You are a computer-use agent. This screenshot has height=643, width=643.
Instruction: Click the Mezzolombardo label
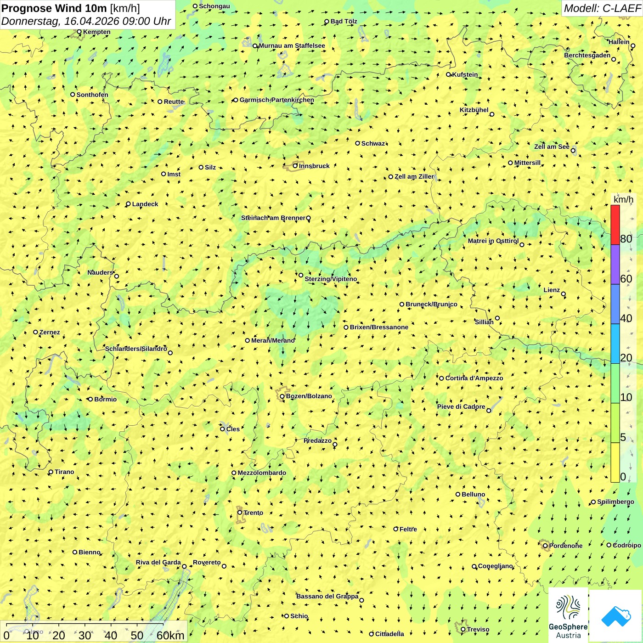(x=262, y=473)
